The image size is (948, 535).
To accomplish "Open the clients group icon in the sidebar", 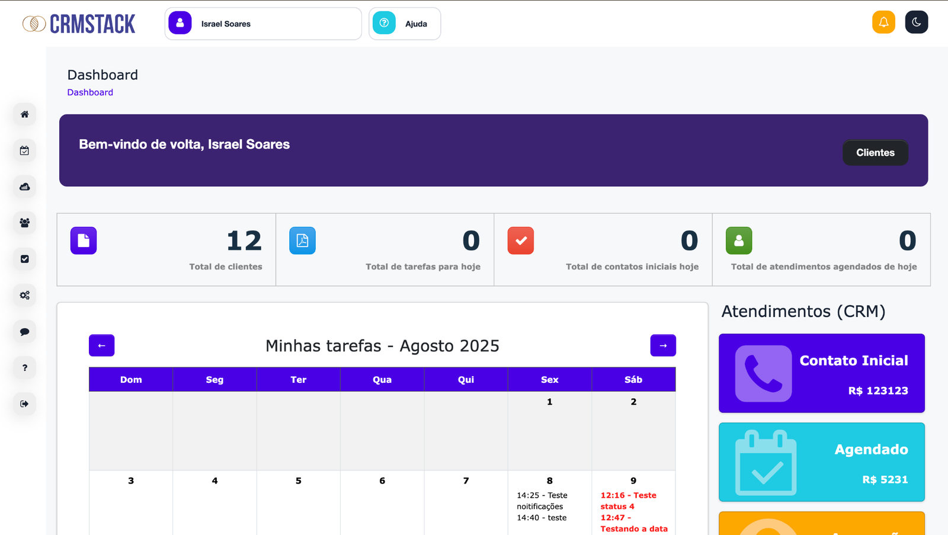I will [24, 223].
